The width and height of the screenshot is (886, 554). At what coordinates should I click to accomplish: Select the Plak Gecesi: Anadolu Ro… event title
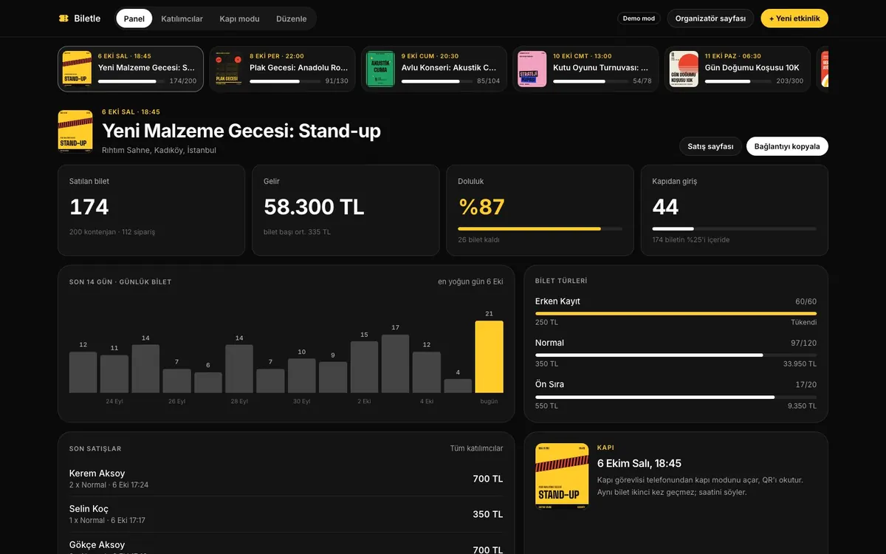(x=299, y=67)
